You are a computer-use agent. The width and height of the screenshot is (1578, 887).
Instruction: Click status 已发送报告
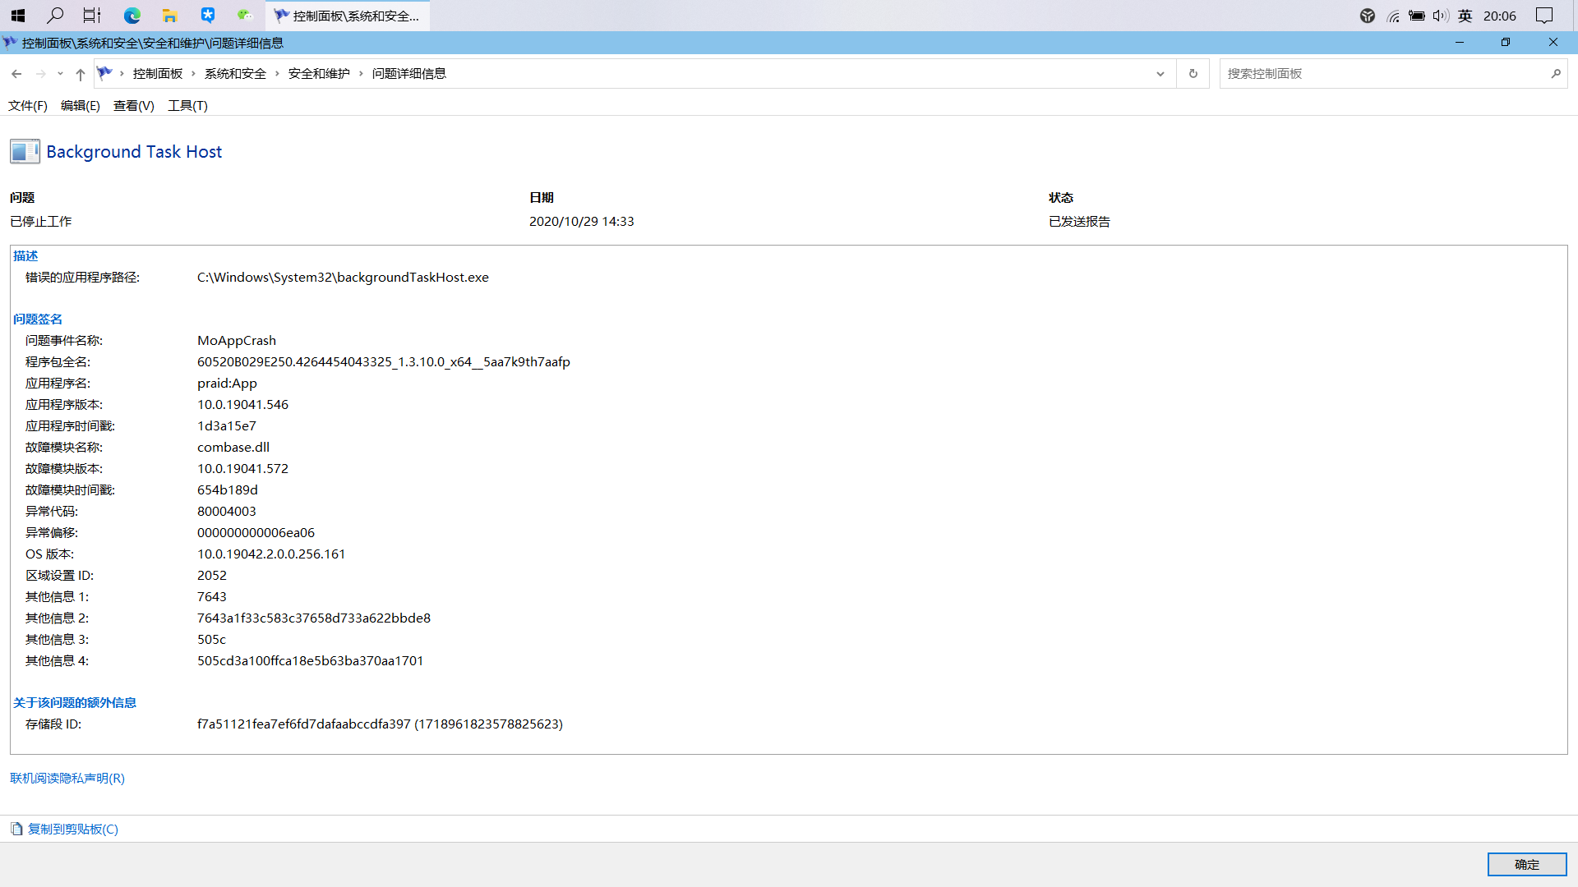click(1079, 222)
